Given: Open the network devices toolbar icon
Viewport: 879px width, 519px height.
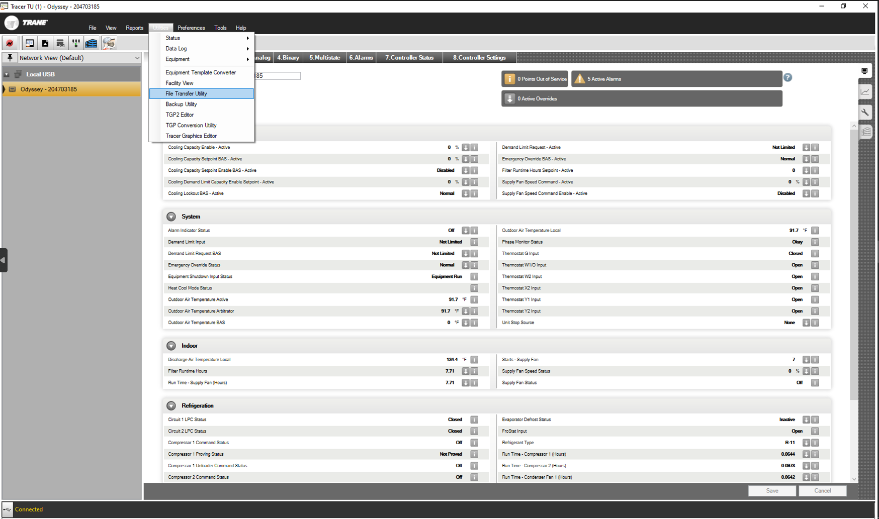Looking at the screenshot, I should (76, 43).
